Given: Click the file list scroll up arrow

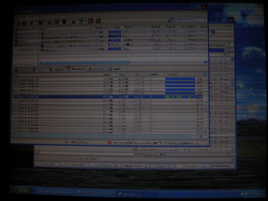Looking at the screenshot, I should click(205, 74).
